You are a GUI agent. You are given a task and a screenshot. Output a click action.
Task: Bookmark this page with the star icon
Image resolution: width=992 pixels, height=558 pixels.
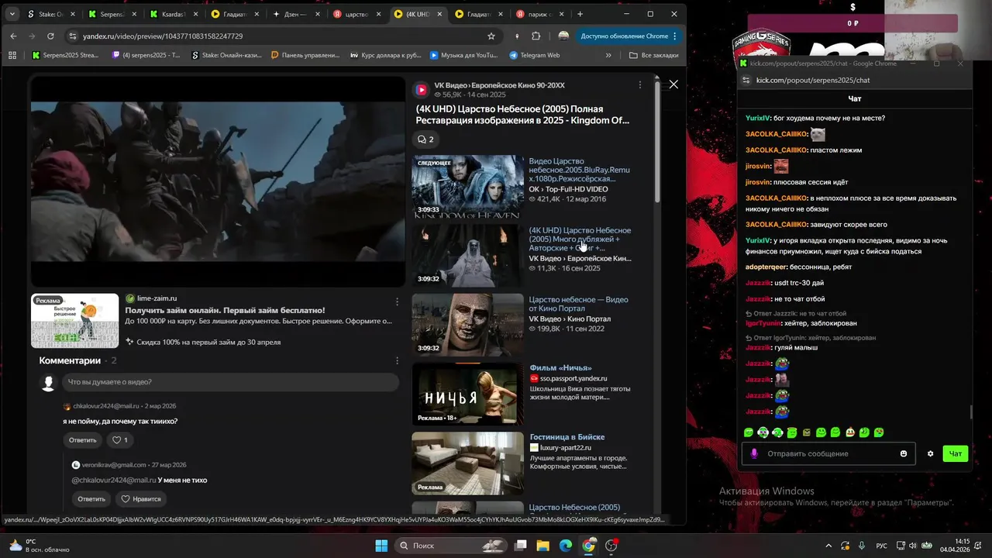click(491, 36)
